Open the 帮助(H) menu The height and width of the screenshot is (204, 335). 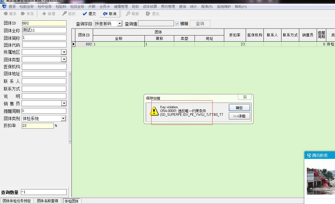240,7
